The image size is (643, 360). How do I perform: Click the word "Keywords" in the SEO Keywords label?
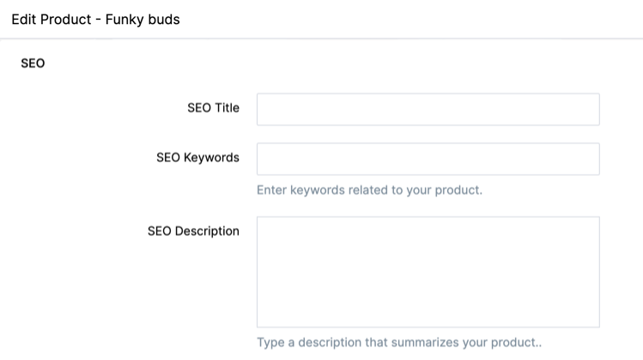(x=211, y=158)
